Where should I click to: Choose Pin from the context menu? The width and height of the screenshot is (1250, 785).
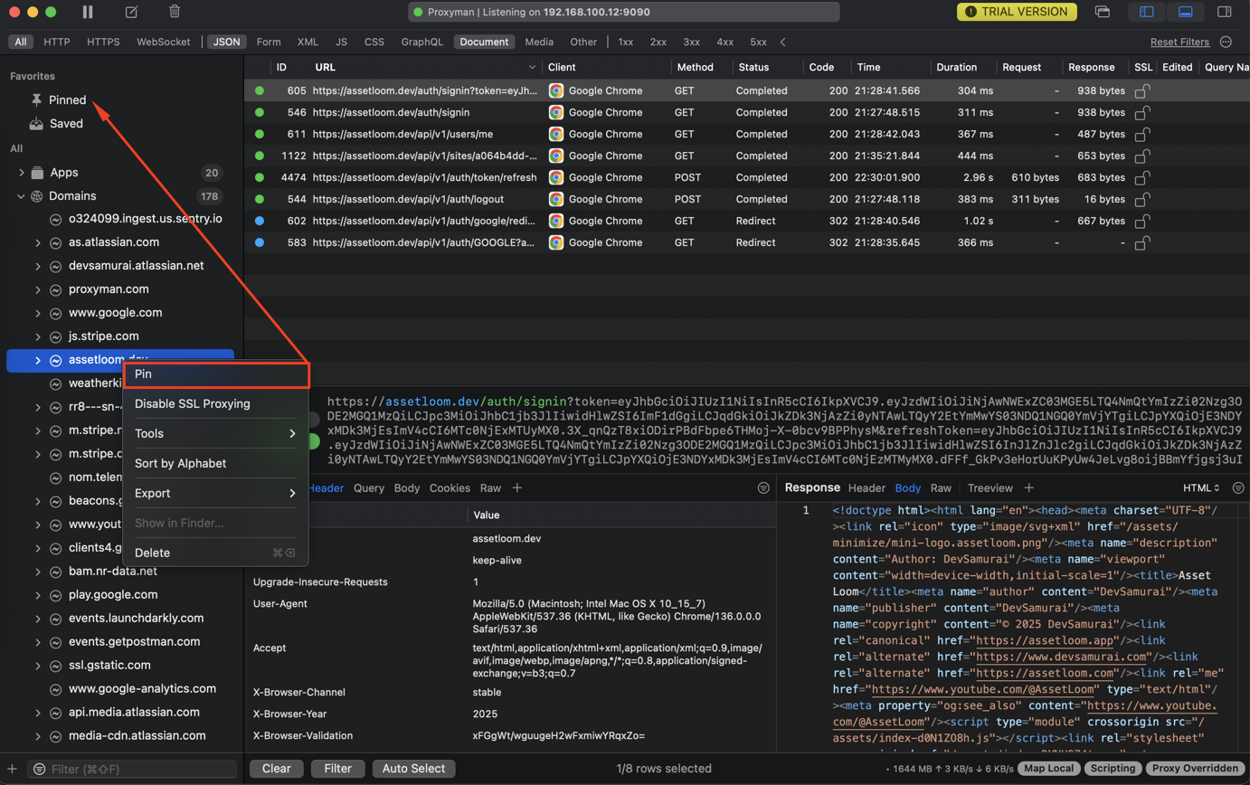pos(216,374)
